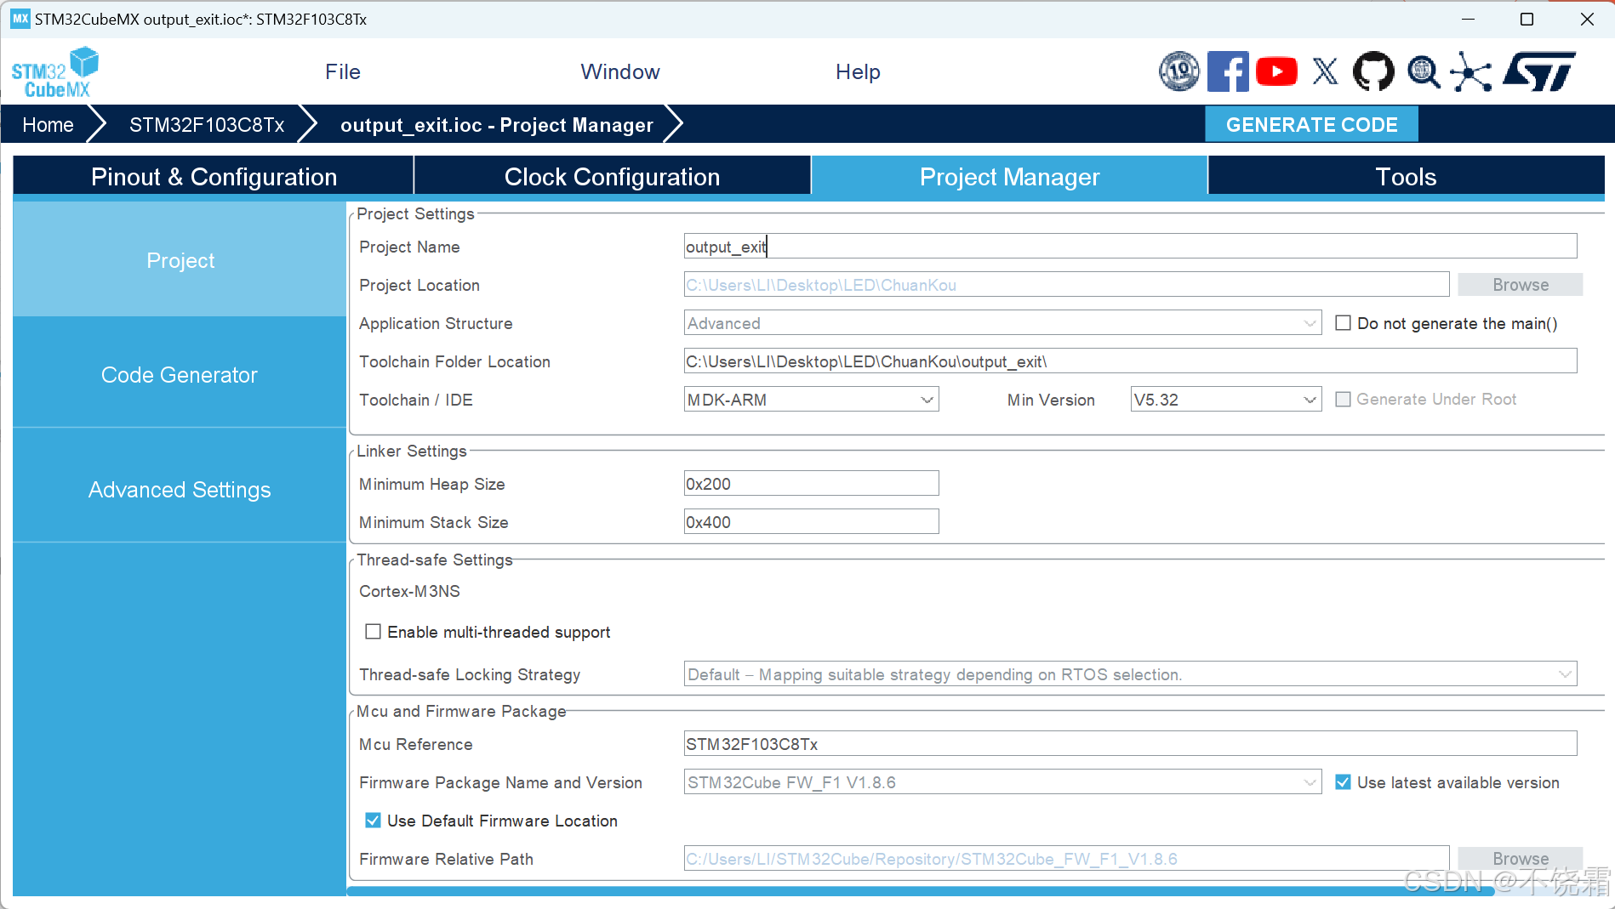Open the File menu

(343, 72)
